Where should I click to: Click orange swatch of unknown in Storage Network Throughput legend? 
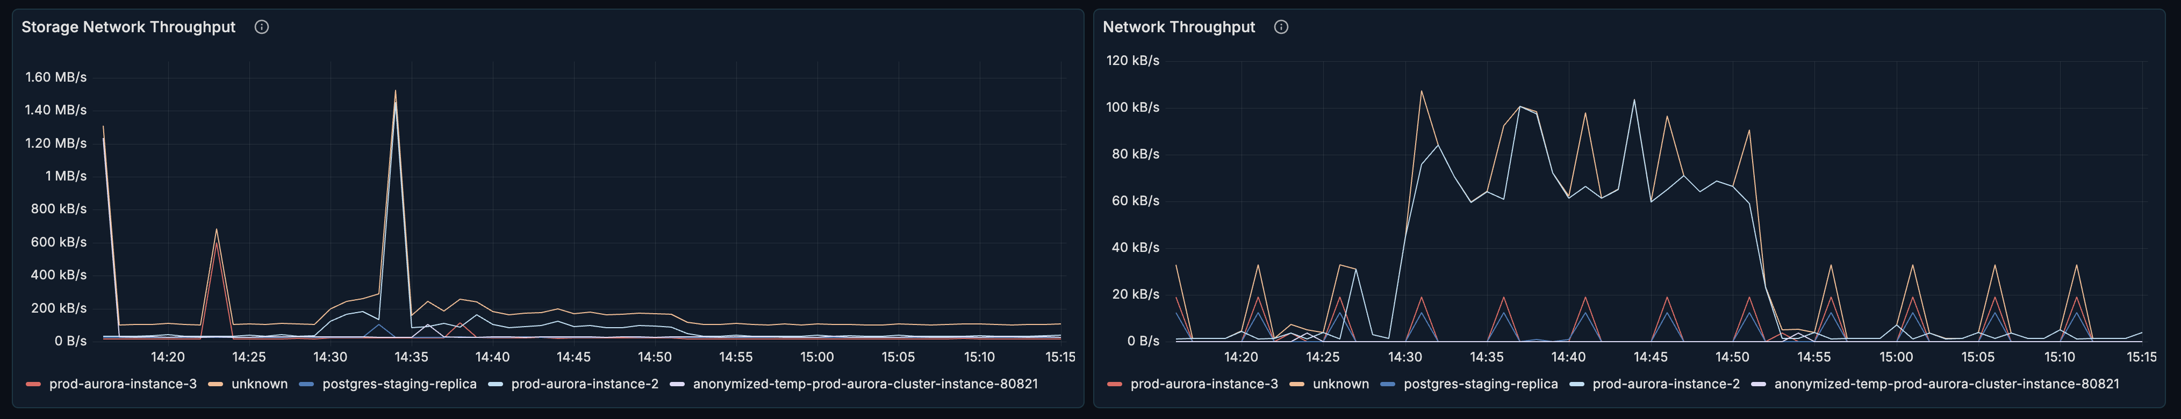point(216,384)
